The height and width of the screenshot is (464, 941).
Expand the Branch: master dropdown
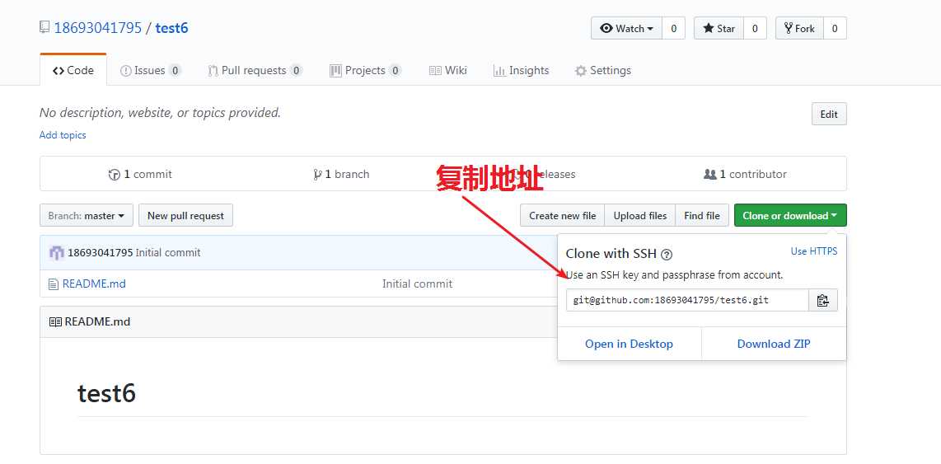(x=86, y=215)
